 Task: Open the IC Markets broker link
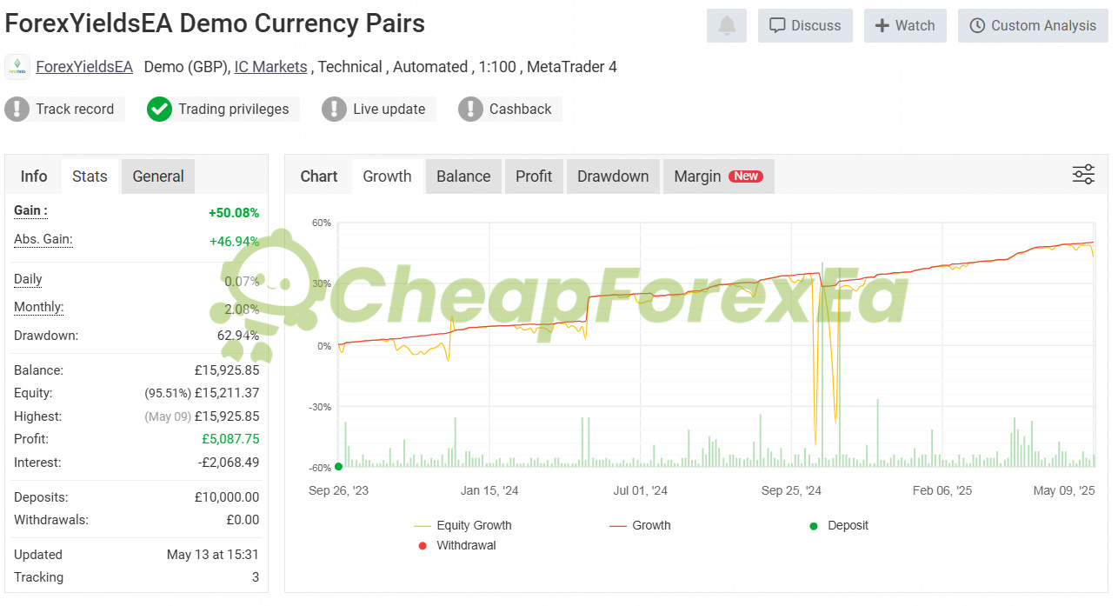(x=270, y=67)
